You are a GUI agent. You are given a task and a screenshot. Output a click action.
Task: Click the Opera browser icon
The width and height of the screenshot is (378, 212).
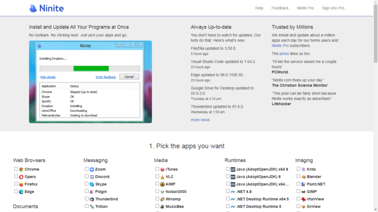[x=21, y=177]
